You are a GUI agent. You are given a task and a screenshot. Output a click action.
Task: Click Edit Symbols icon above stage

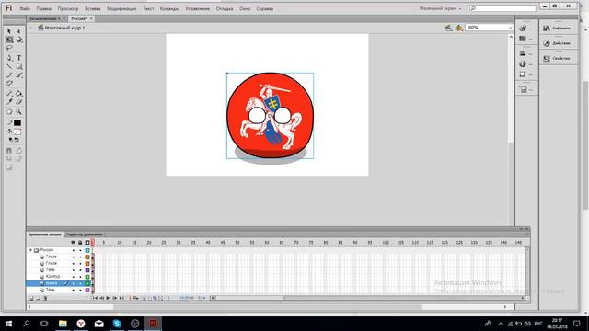[x=458, y=28]
